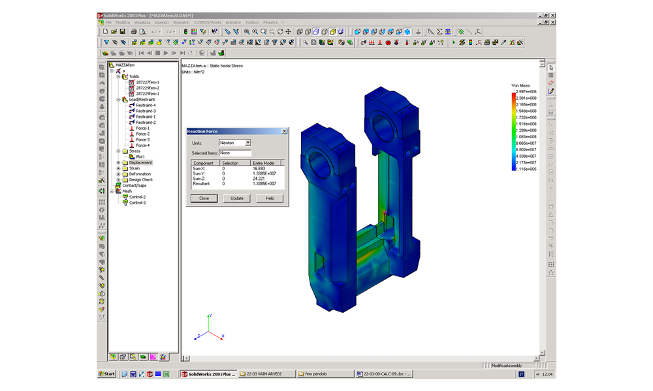Collapse the Load/Restraint tree node

[118, 99]
